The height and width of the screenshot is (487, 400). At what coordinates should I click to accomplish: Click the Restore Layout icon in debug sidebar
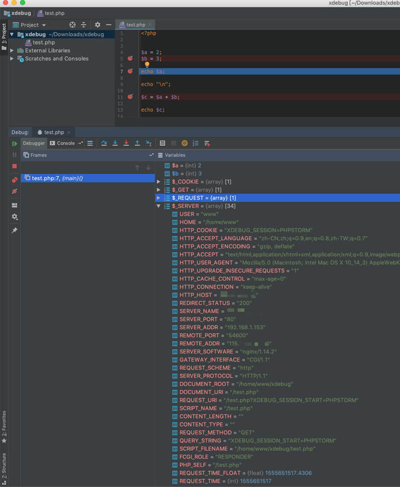point(14,205)
